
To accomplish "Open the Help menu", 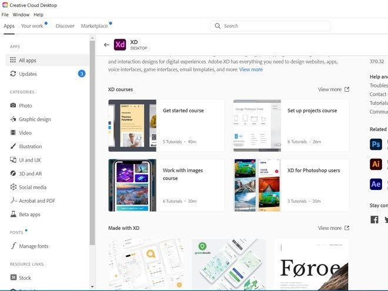I will 38,15.
